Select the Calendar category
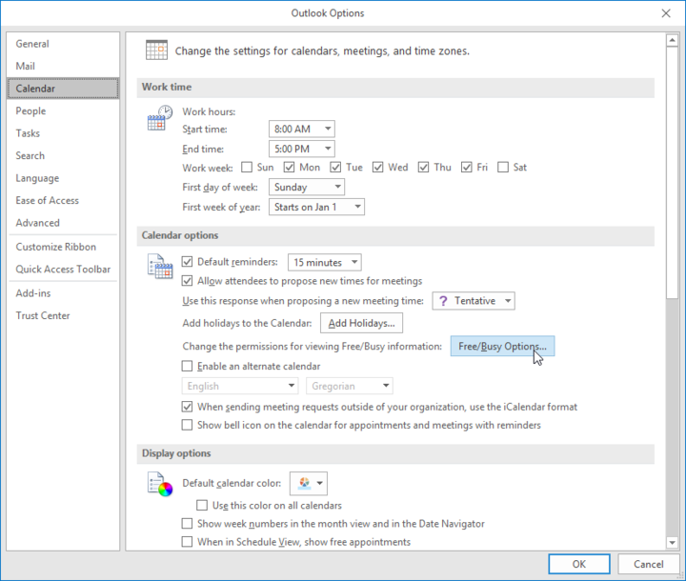Viewport: 686px width, 581px height. (63, 89)
